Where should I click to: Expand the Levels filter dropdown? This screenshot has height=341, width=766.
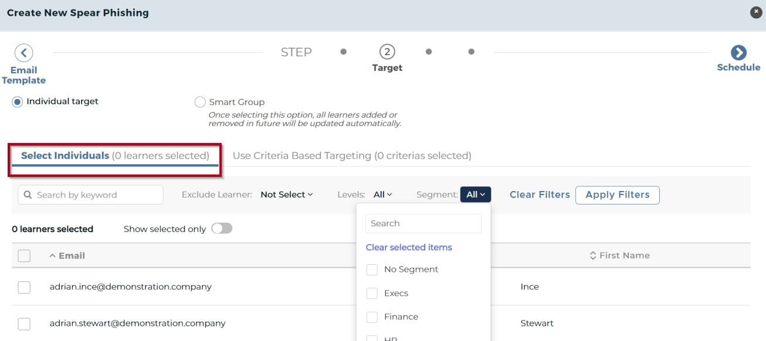point(382,195)
